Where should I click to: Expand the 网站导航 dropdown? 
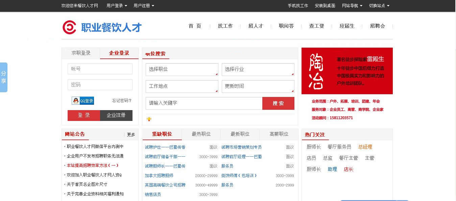point(352,6)
